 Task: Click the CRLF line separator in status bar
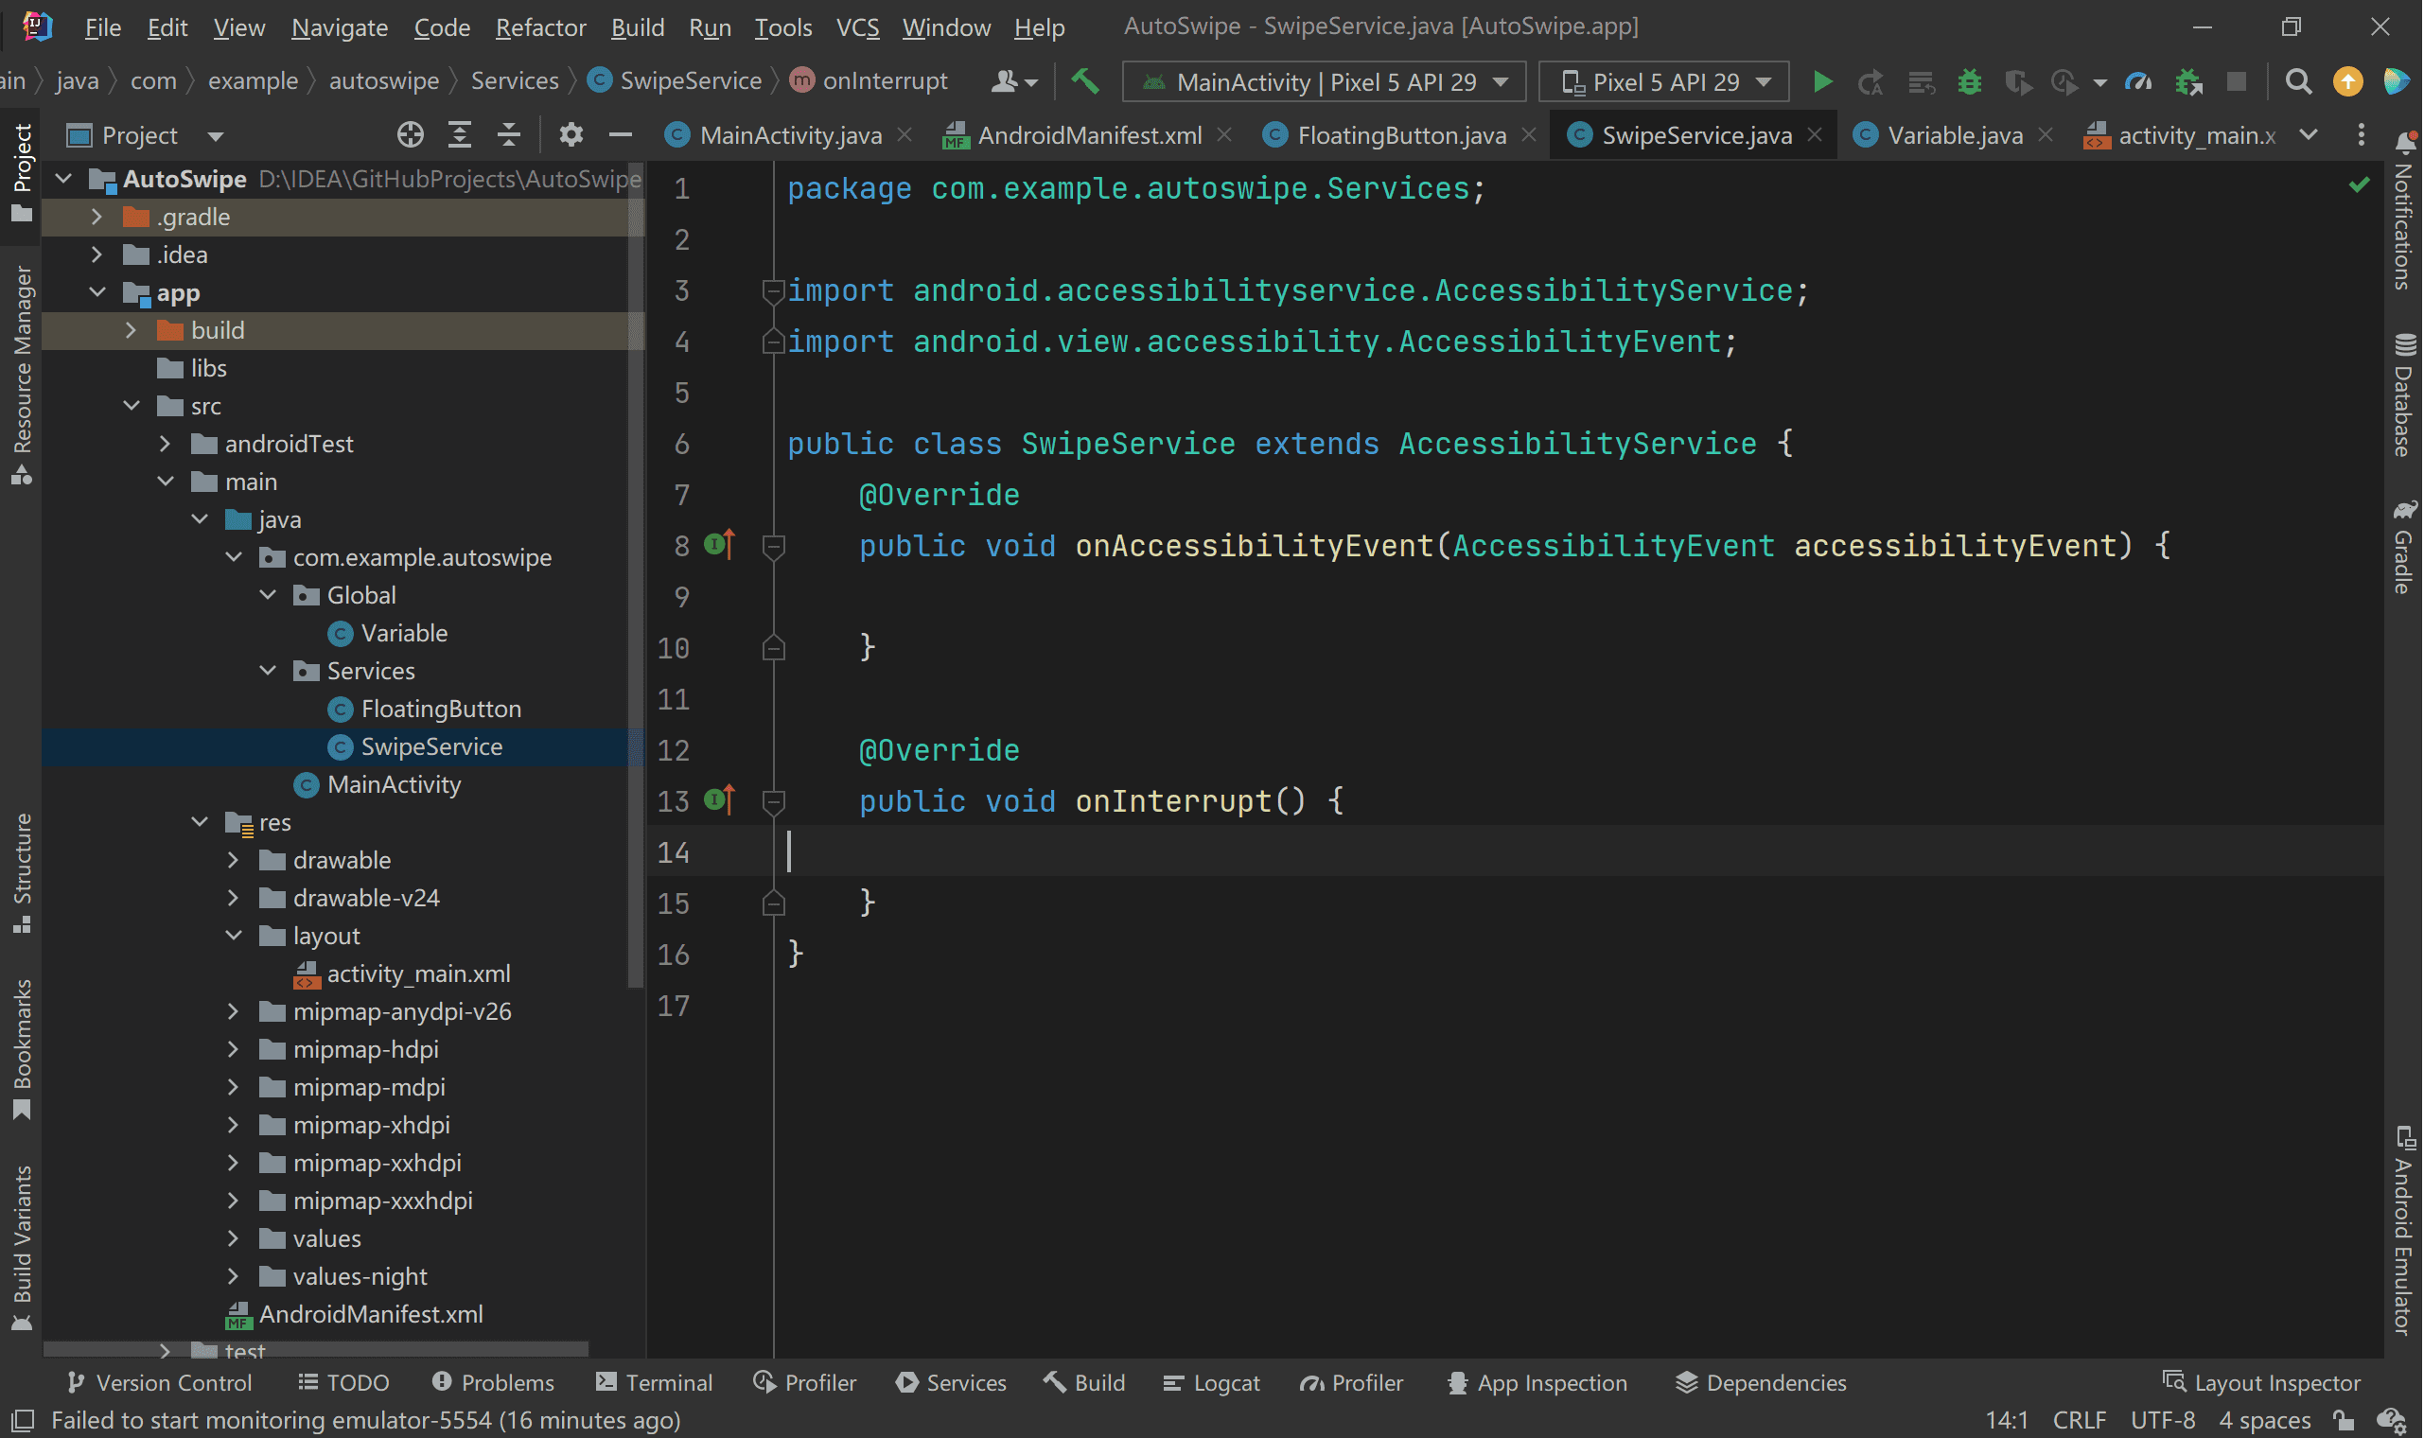2081,1421
